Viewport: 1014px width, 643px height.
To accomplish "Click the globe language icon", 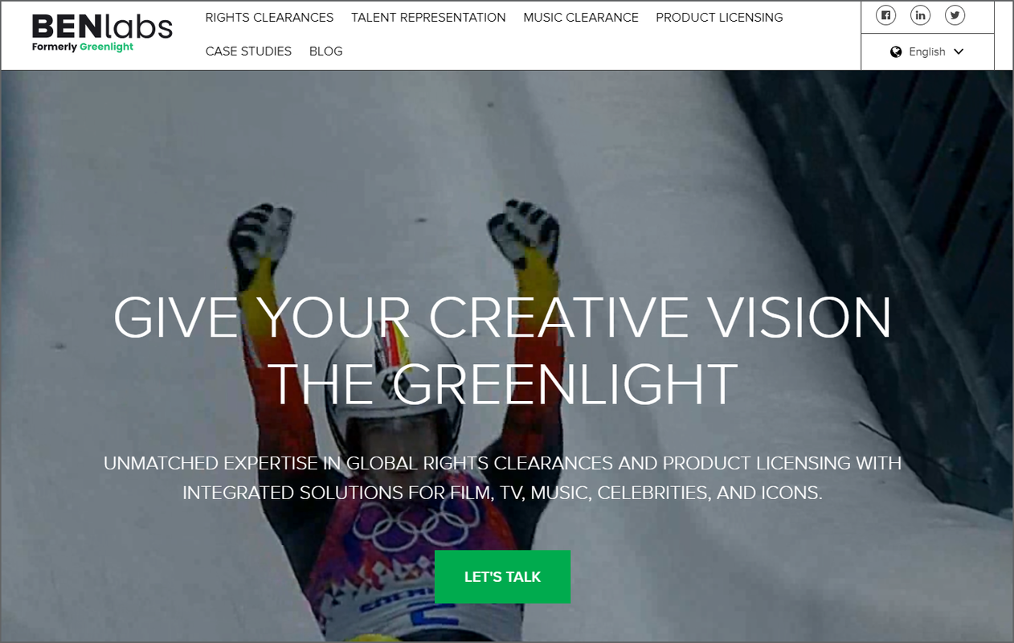I will (x=896, y=51).
